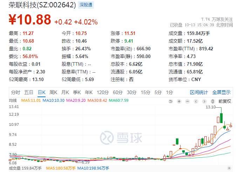Click the 深股通 badge

tap(86, 5)
